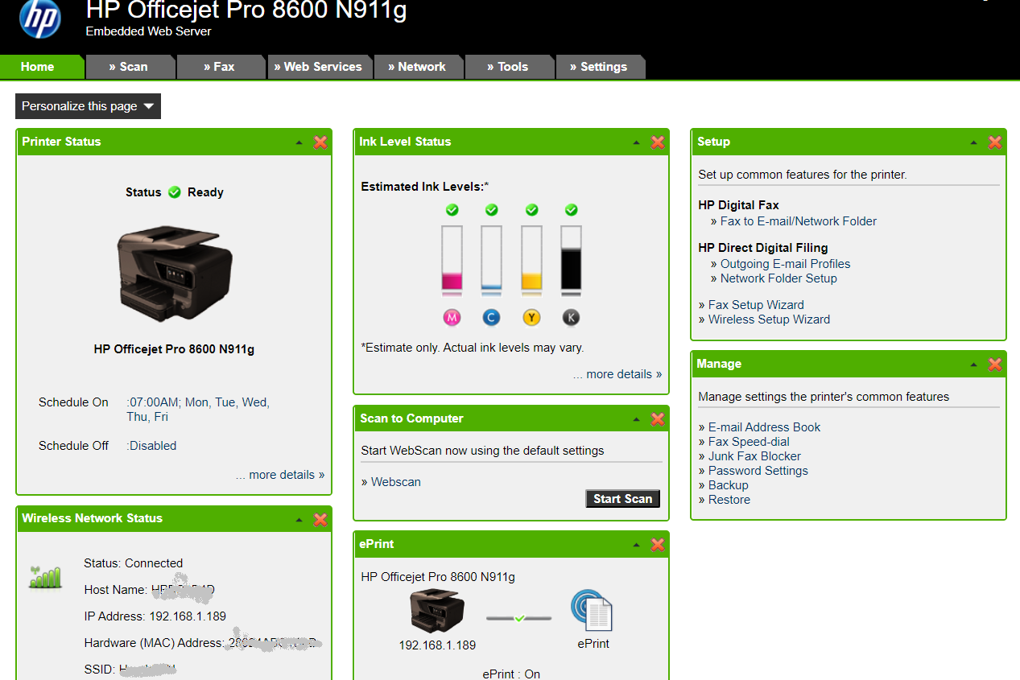Collapse the Ink Level Status panel
The width and height of the screenshot is (1020, 680).
(x=637, y=142)
